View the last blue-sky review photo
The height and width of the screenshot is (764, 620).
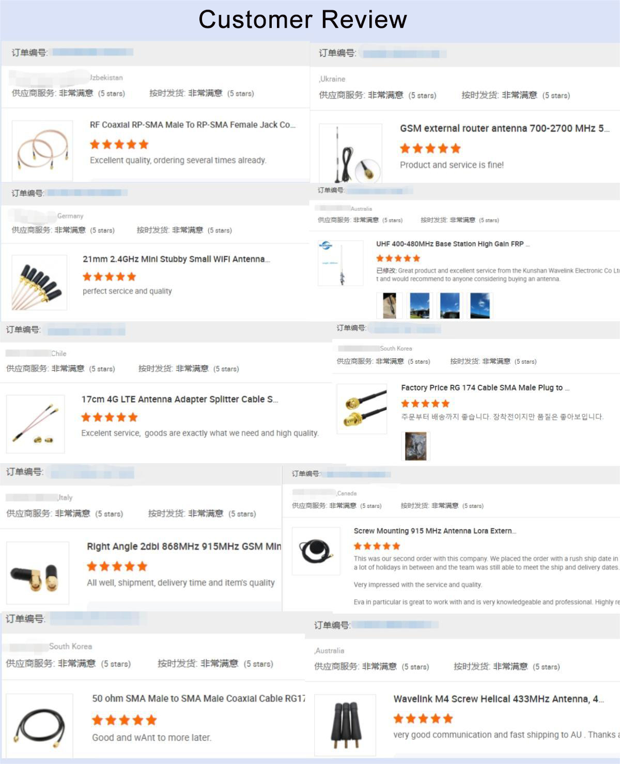click(480, 305)
